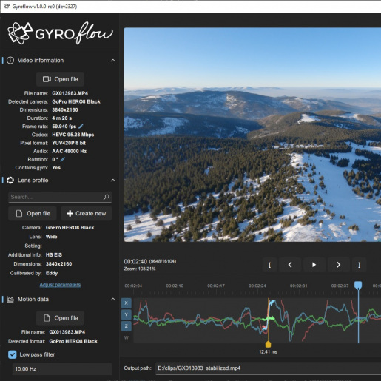Open a lens profile file
The width and height of the screenshot is (381, 381).
[x=33, y=213]
